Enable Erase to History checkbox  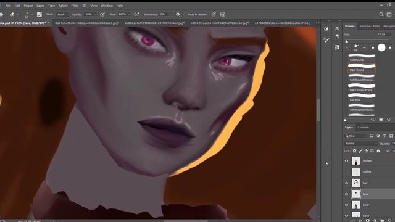coord(185,15)
